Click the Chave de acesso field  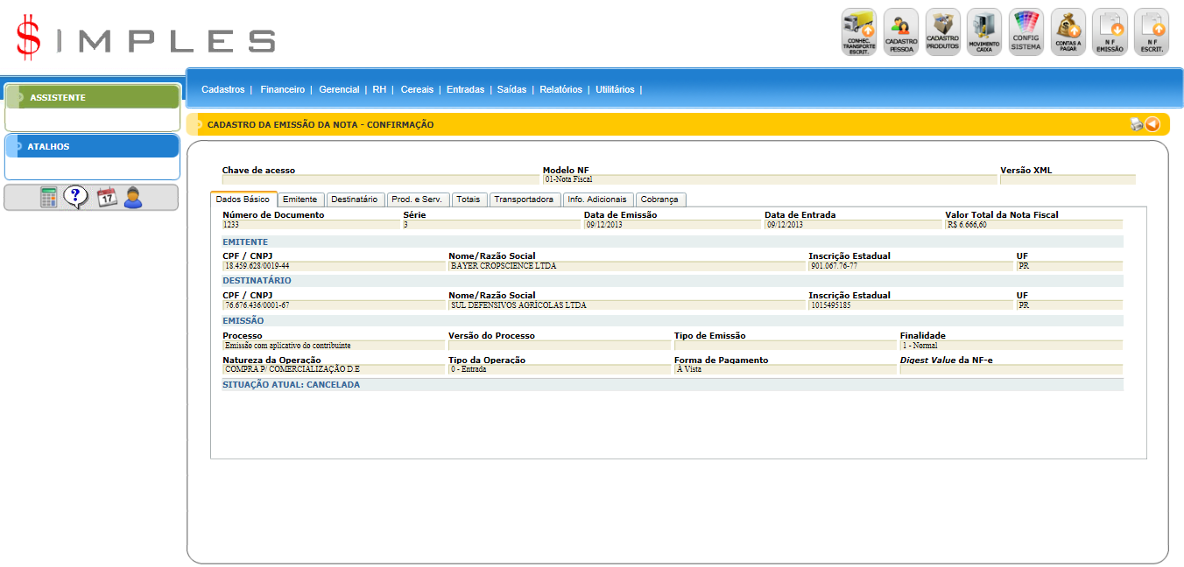coord(380,179)
